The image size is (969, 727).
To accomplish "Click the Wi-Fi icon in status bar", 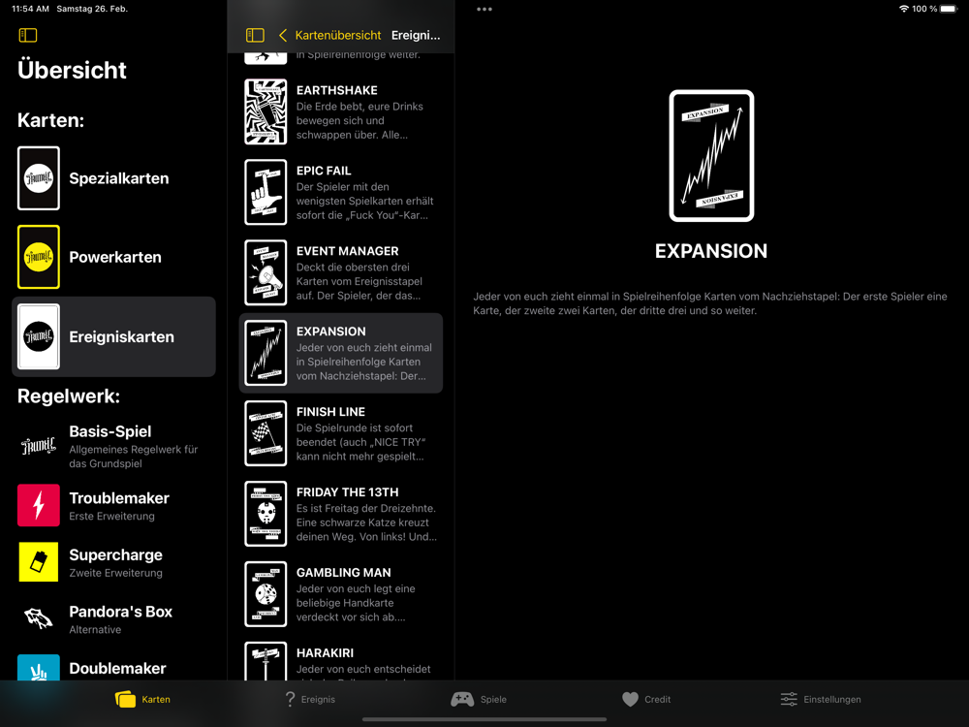I will tap(903, 9).
